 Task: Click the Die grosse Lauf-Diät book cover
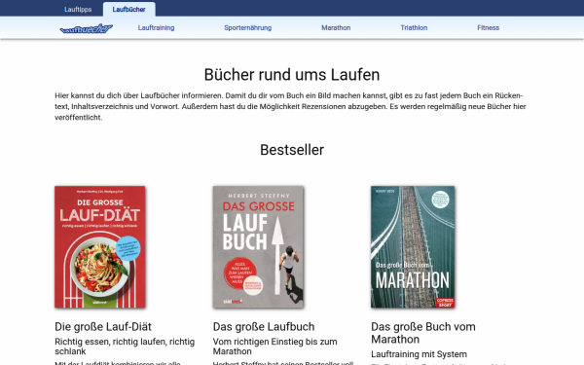click(x=100, y=247)
